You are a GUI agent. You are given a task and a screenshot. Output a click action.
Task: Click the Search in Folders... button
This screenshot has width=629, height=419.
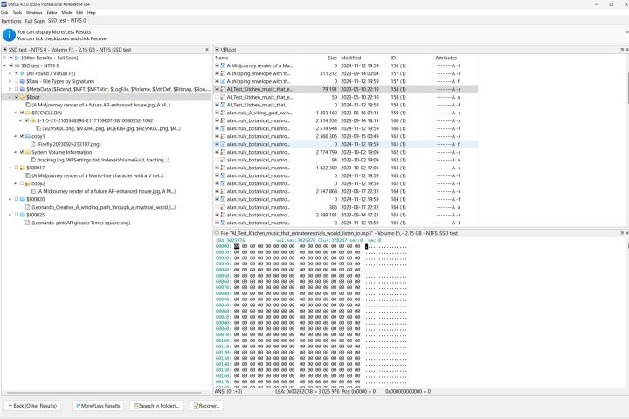click(157, 406)
